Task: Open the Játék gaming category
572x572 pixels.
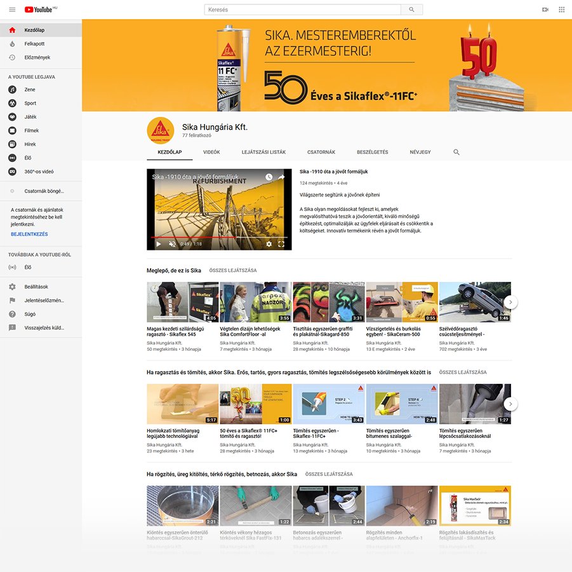Action: pos(41,117)
